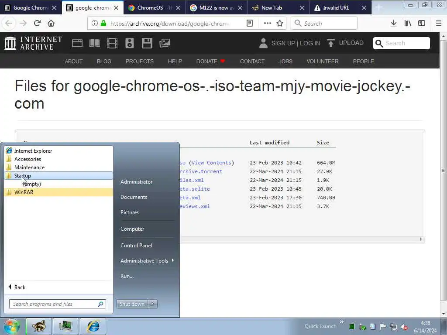Click the muted volume tray icon
This screenshot has width=447, height=335.
[404, 327]
